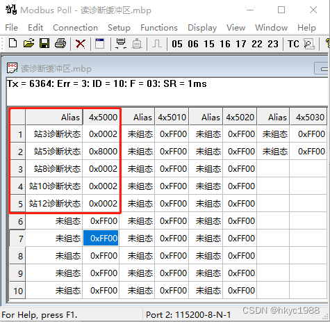Click the 0x0002 value in row 1
The image size is (330, 322).
[101, 134]
